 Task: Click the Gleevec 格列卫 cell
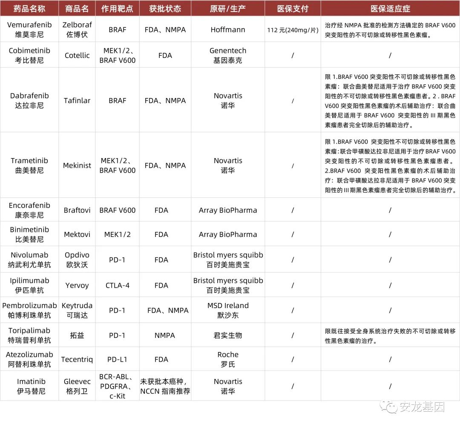[x=77, y=386]
